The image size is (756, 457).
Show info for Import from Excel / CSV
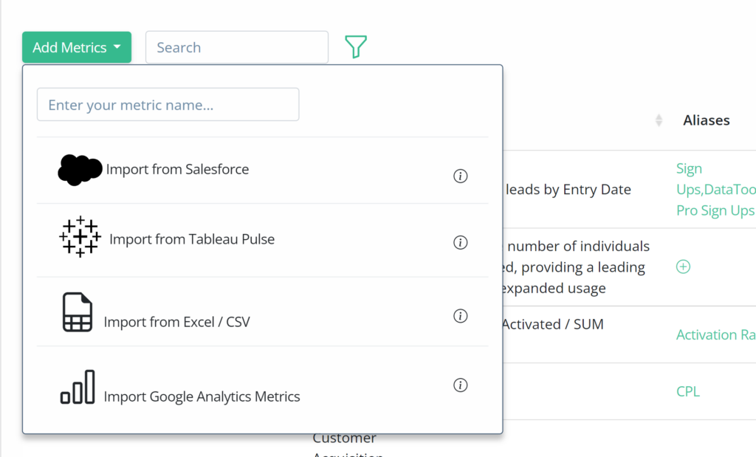click(461, 316)
